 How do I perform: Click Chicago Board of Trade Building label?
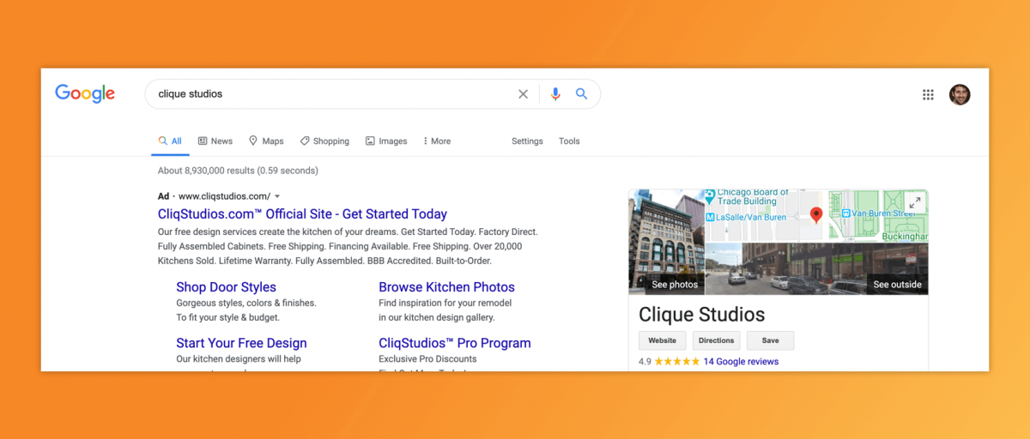coord(753,196)
